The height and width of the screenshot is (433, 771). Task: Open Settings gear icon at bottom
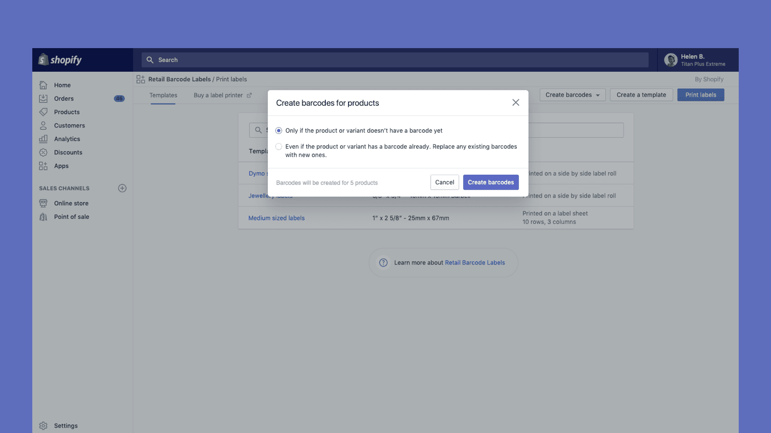pyautogui.click(x=43, y=426)
